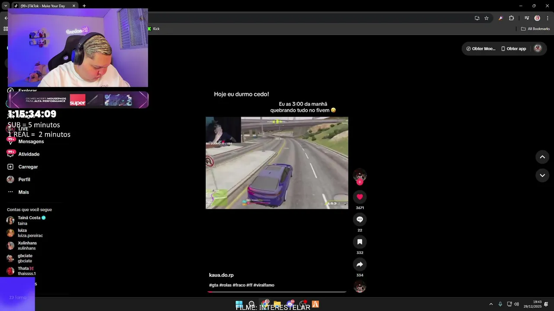The image size is (554, 311).
Task: Open LIVE section in sidebar
Action: coord(23,129)
